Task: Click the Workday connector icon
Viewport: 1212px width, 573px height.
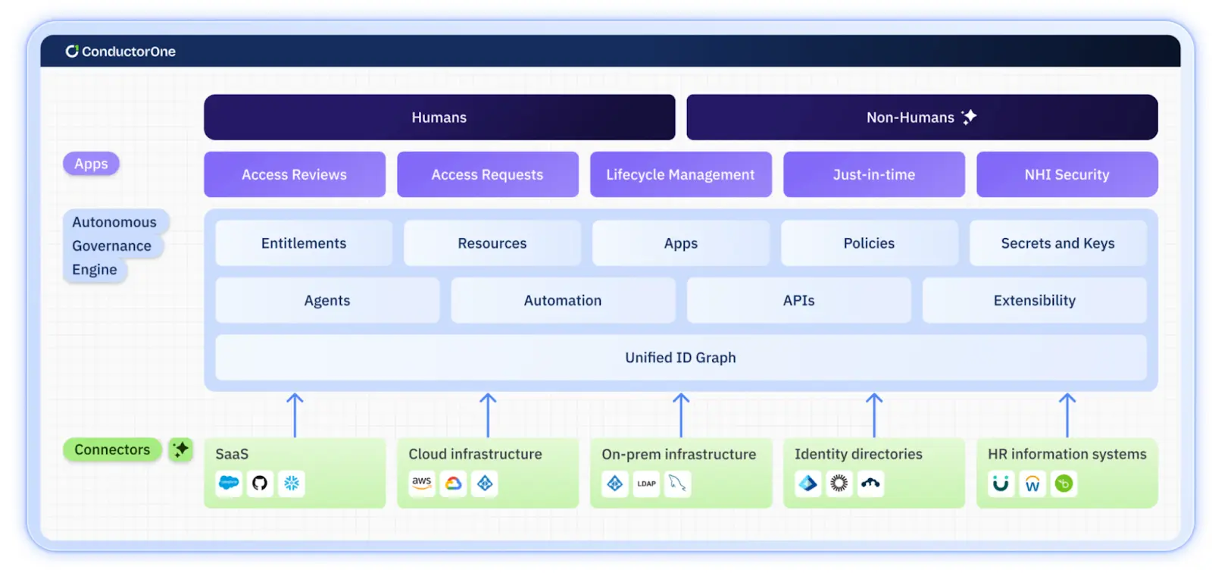Action: click(1032, 483)
